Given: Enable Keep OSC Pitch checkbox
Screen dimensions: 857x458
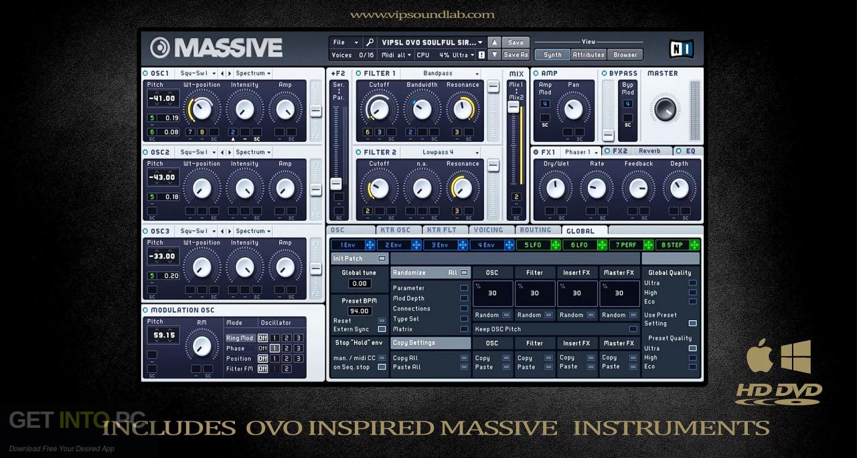Looking at the screenshot, I should coord(633,329).
